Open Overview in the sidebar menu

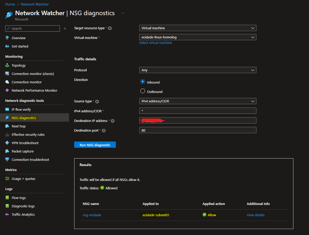pyautogui.click(x=18, y=38)
